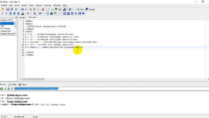Click the 'Modificado' status bar entry
The height and width of the screenshot is (118, 209).
click(x=19, y=117)
